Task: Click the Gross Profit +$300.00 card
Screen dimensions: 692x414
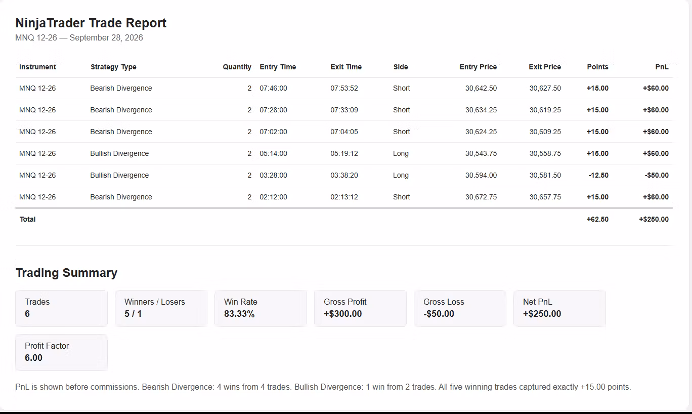Action: click(361, 308)
